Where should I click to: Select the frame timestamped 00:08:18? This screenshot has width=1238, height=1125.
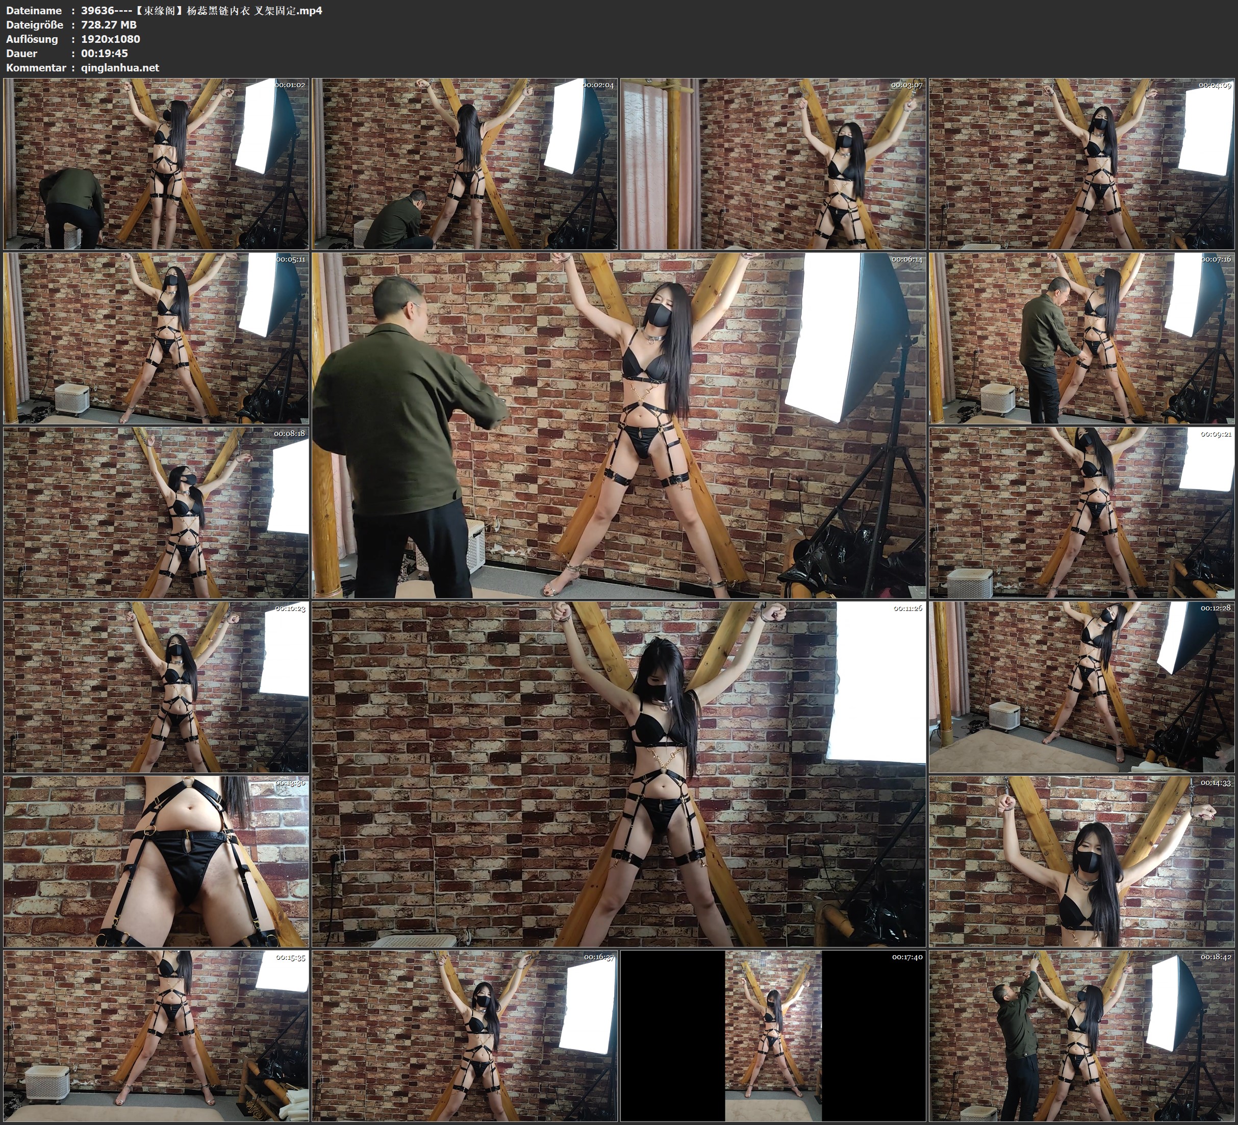156,513
